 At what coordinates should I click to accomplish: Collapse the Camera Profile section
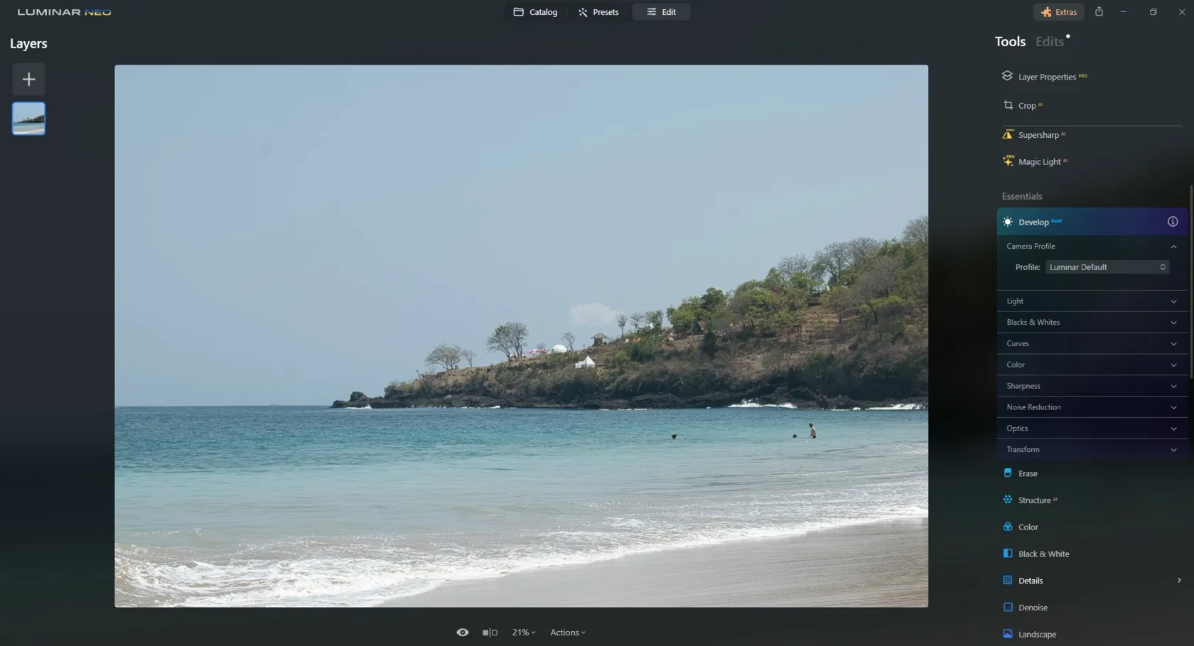1173,247
